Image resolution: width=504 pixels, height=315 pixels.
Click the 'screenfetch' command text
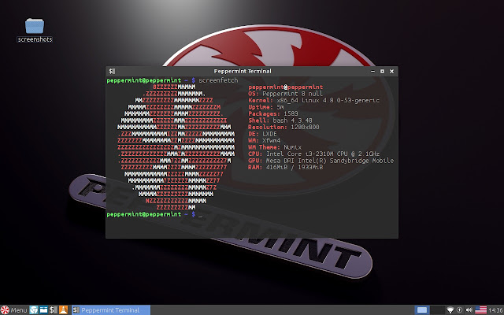click(218, 80)
